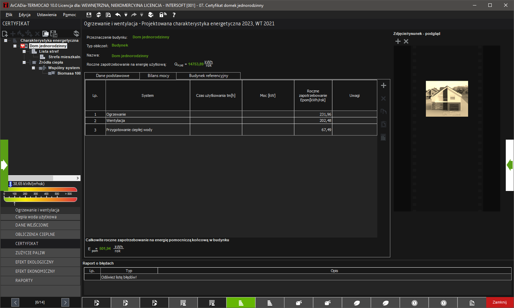
Task: Click the Undo arrow icon
Action: click(118, 15)
